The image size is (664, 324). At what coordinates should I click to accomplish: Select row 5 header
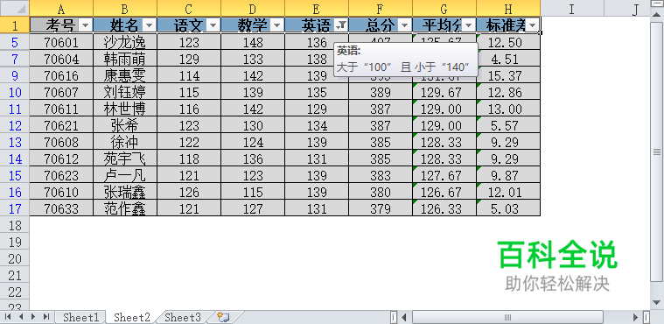(15, 42)
